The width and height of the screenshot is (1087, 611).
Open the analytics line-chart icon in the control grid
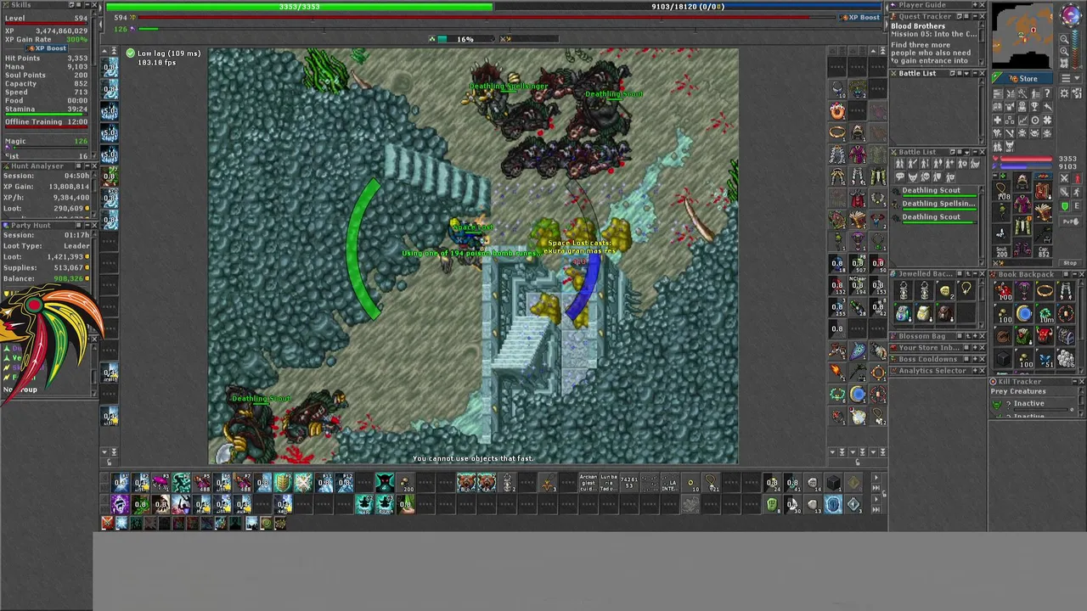click(x=1022, y=121)
